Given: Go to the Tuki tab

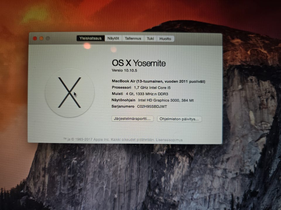Looking at the screenshot, I should [150, 39].
